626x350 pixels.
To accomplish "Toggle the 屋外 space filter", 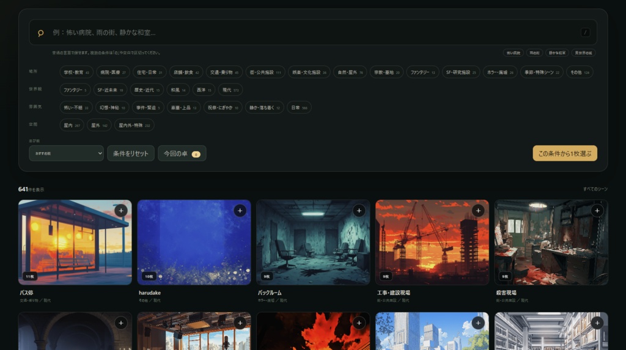I will pos(99,125).
